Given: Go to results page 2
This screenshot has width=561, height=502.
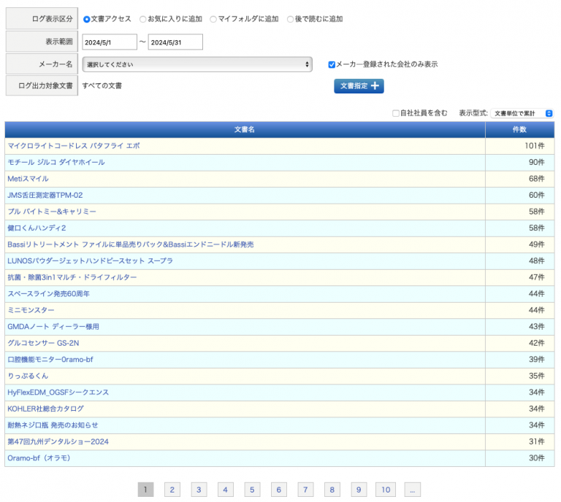Looking at the screenshot, I should tap(172, 490).
